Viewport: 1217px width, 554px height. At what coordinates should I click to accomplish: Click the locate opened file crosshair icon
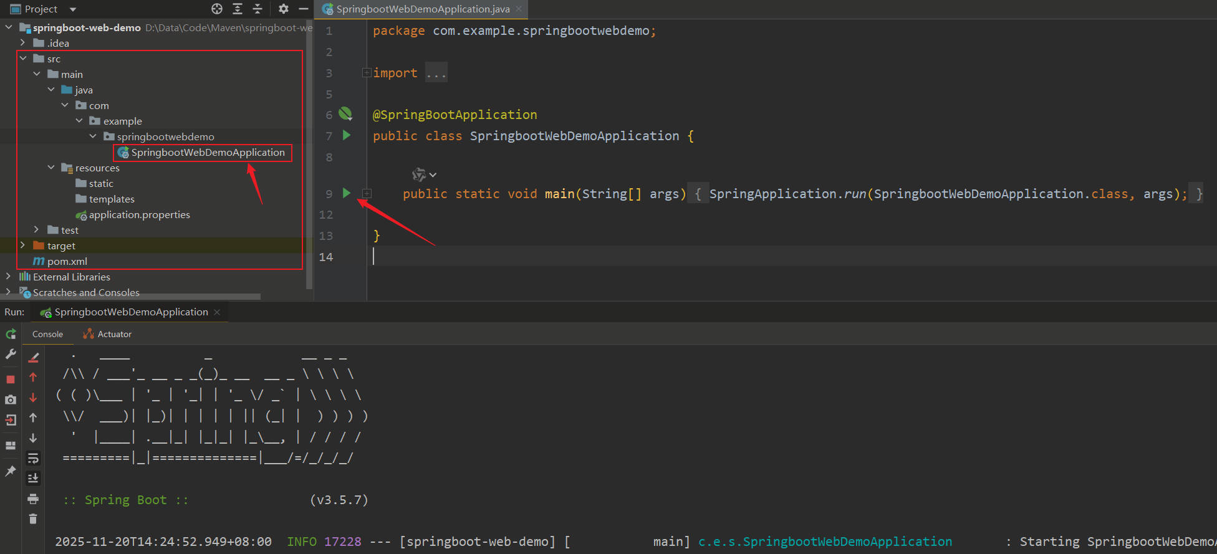pyautogui.click(x=217, y=9)
